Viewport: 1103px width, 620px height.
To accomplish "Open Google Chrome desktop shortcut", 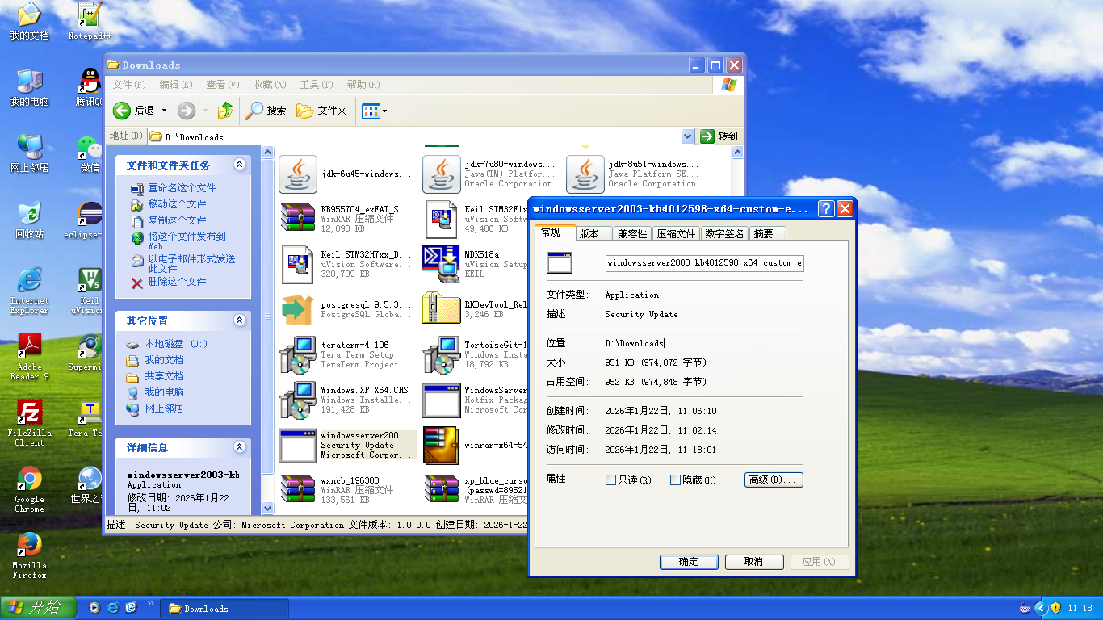I will click(x=30, y=479).
